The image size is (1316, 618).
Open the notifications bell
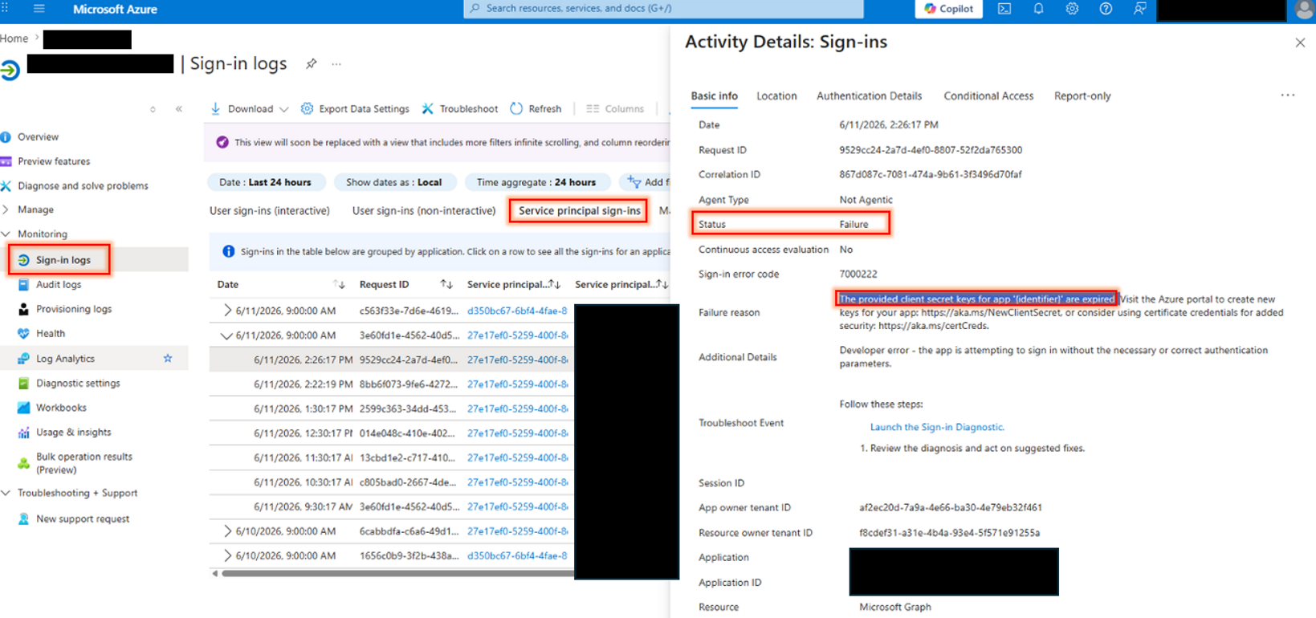click(1038, 9)
